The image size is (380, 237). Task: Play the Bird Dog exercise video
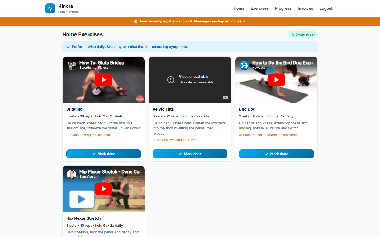click(x=276, y=80)
